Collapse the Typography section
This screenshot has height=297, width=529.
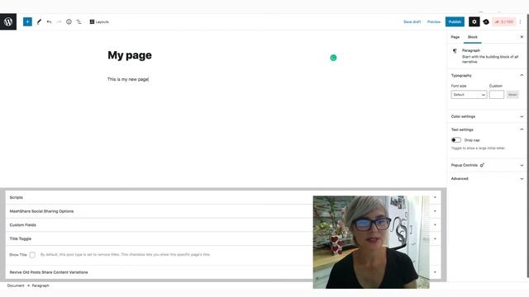(487, 75)
